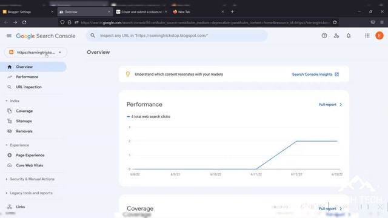Open Users and permissions icon

tap(336, 36)
